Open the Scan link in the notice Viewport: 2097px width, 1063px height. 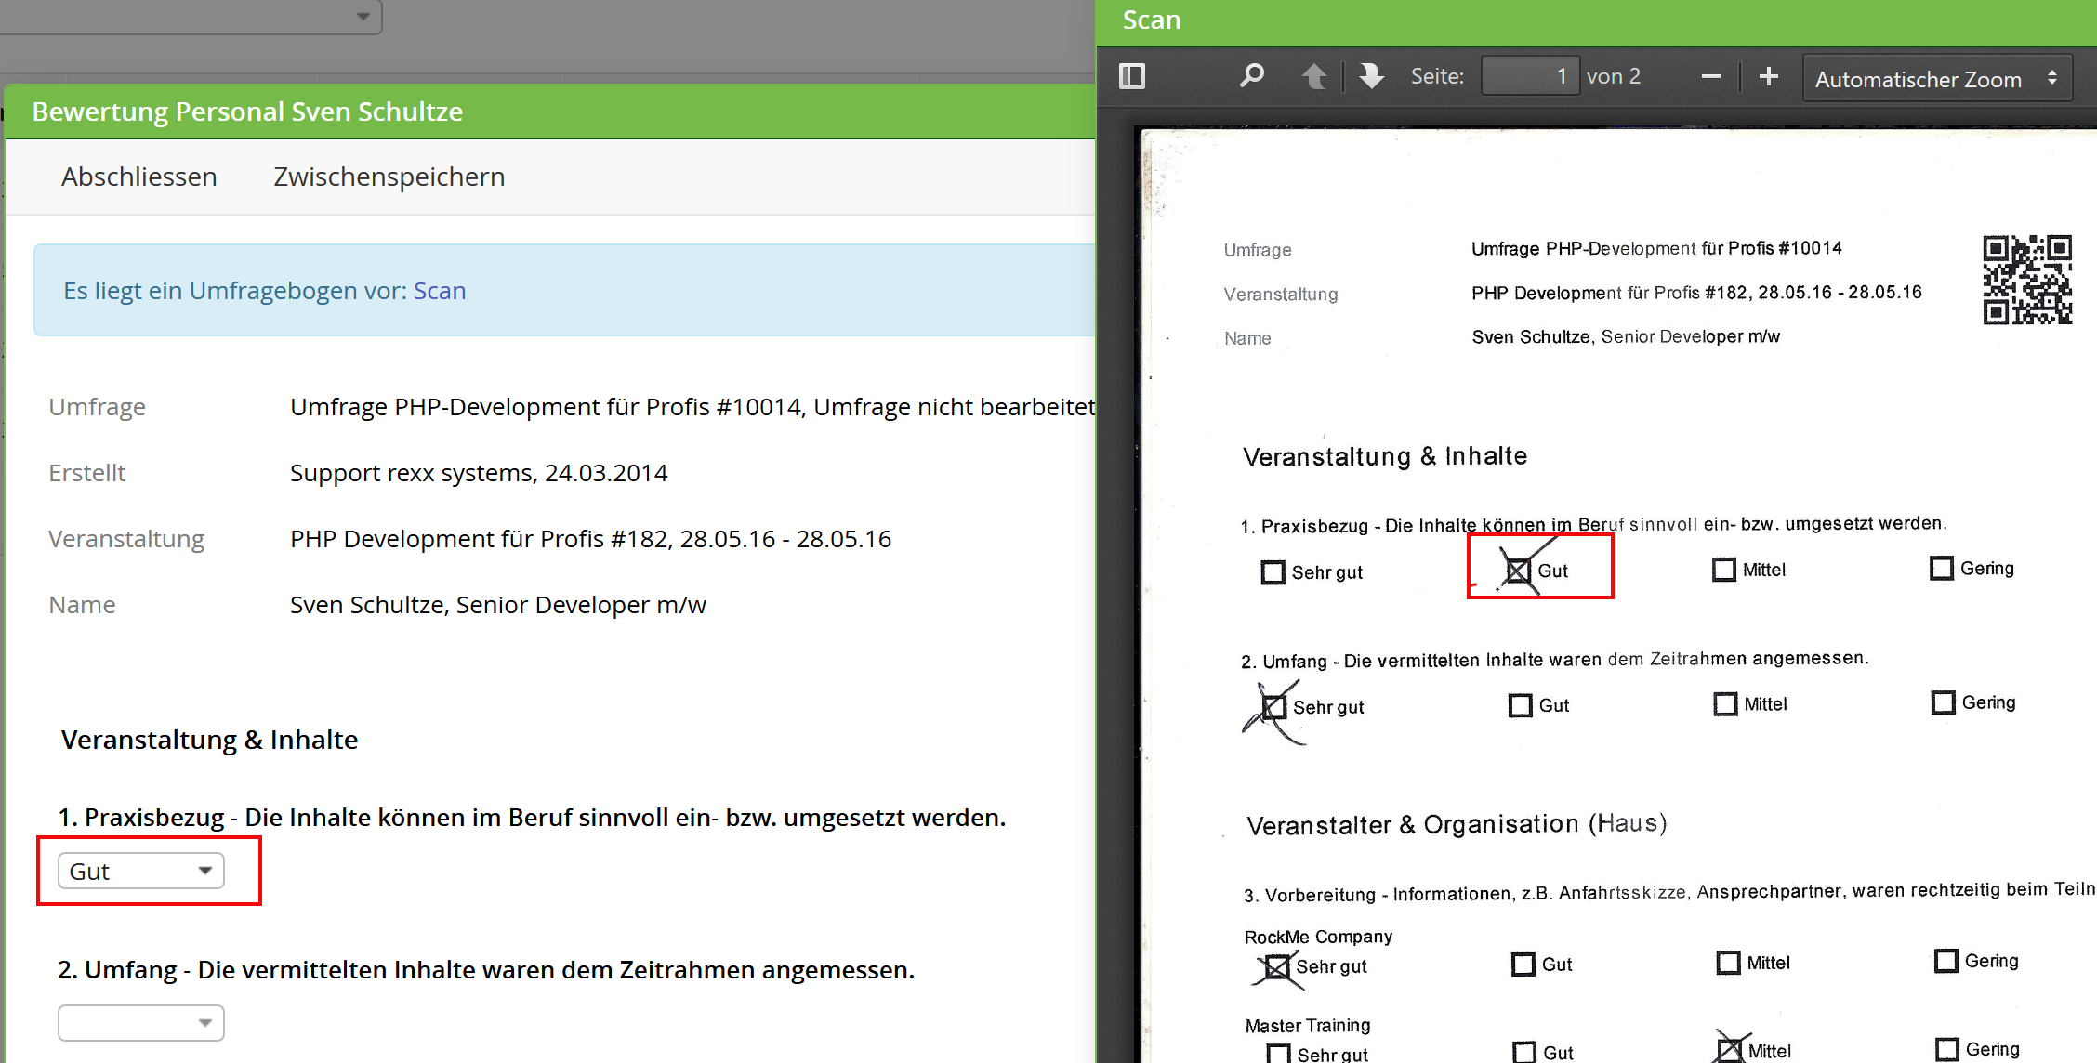pyautogui.click(x=440, y=291)
